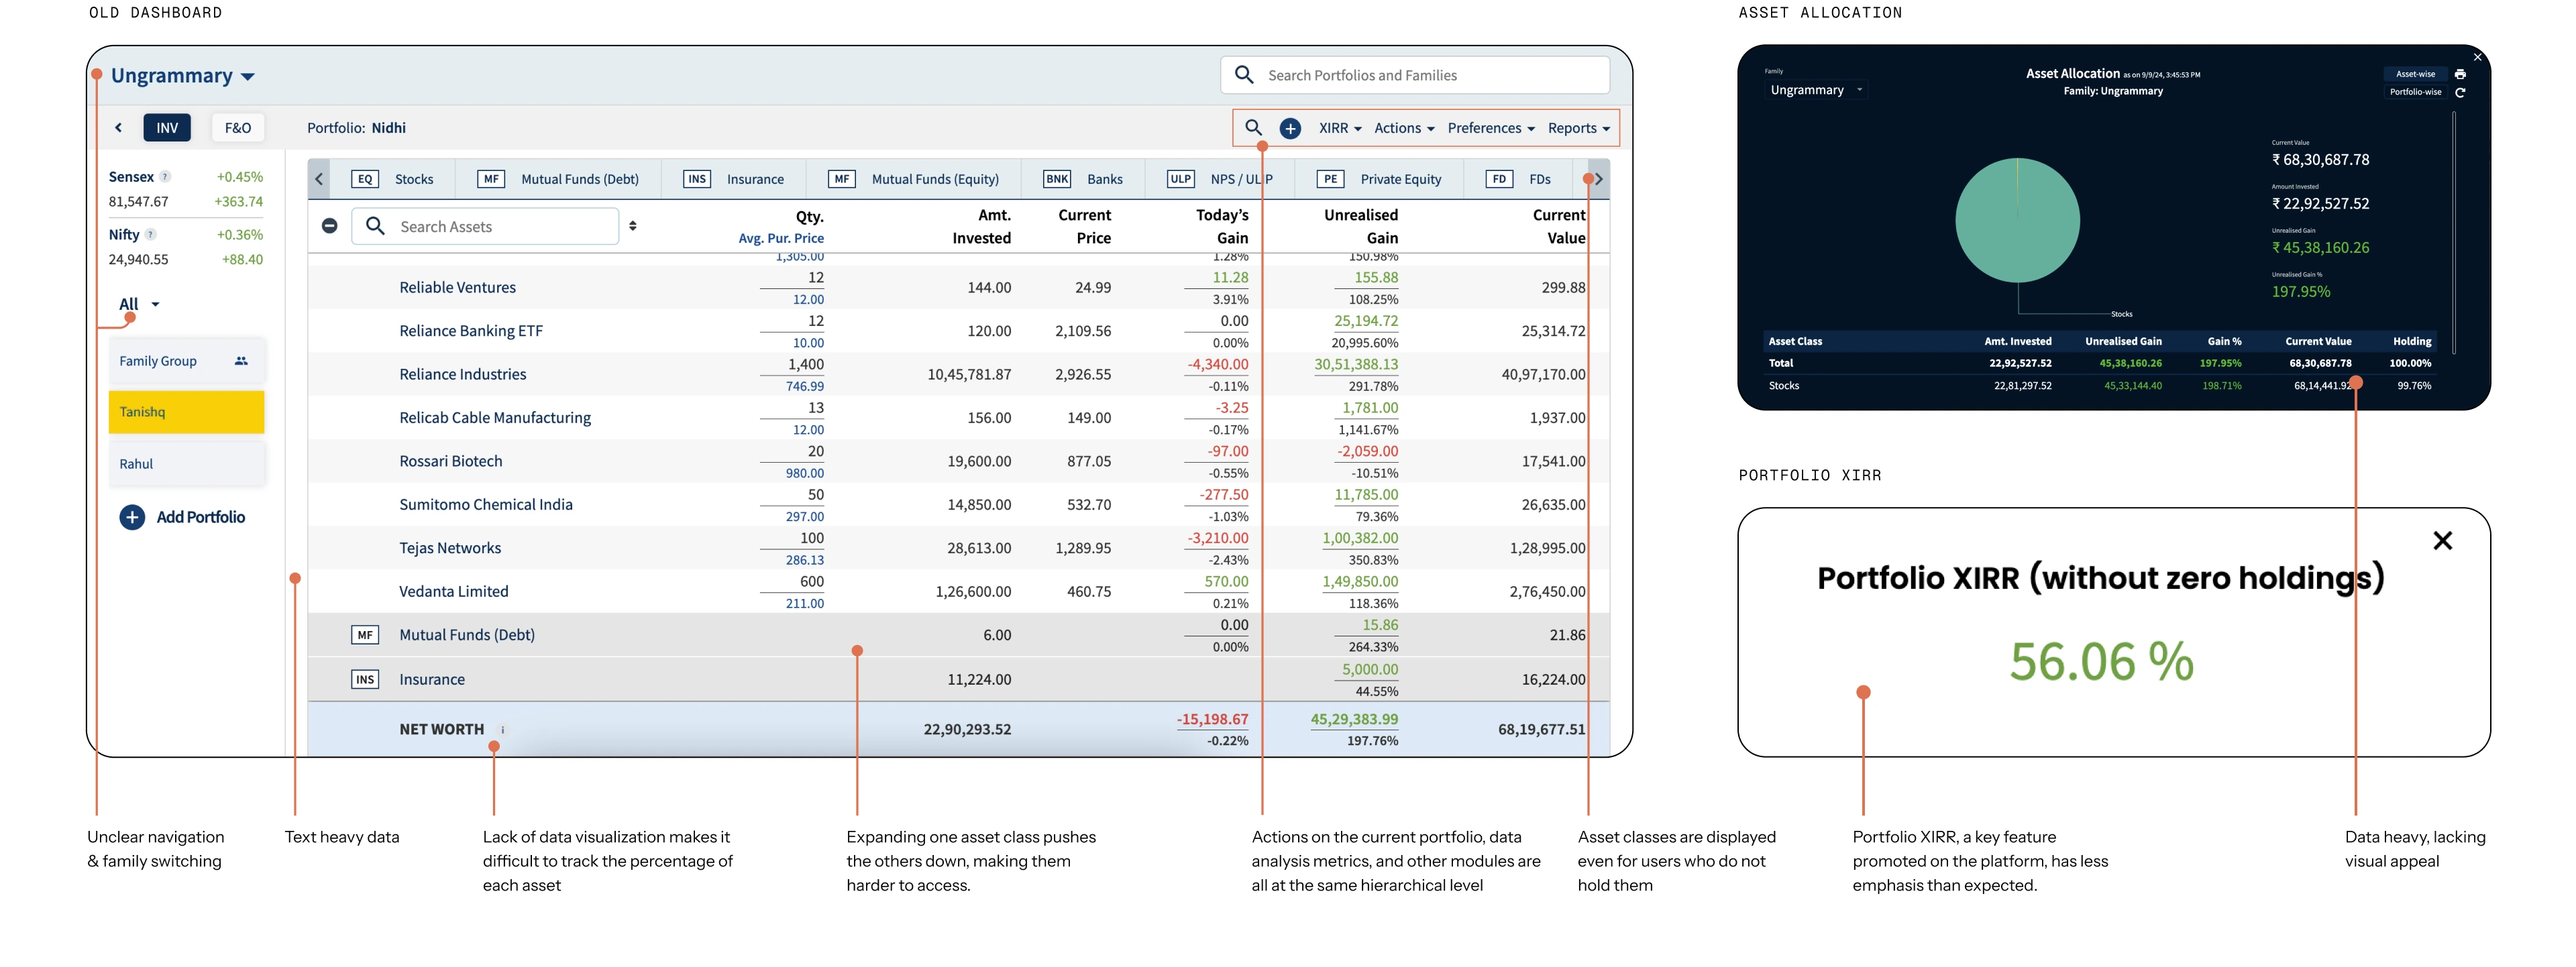This screenshot has height=967, width=2576.
Task: Close the Portfolio XIRR popup
Action: [2442, 540]
